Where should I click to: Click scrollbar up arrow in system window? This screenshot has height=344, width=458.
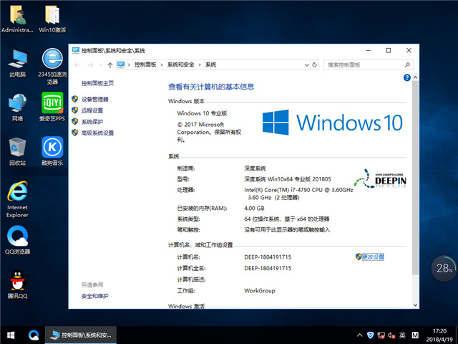(415, 77)
